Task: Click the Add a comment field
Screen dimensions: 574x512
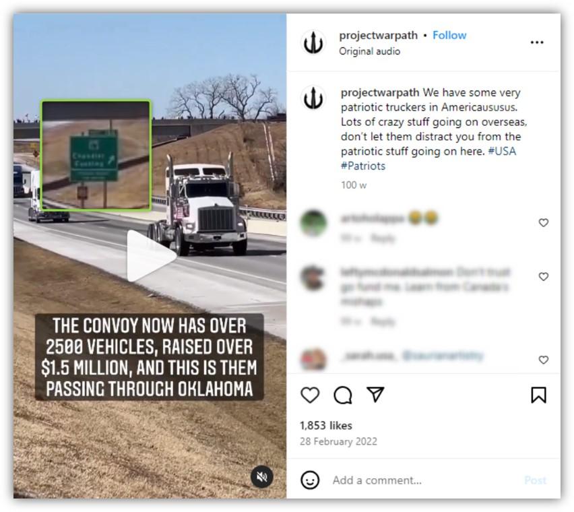Action: 424,480
